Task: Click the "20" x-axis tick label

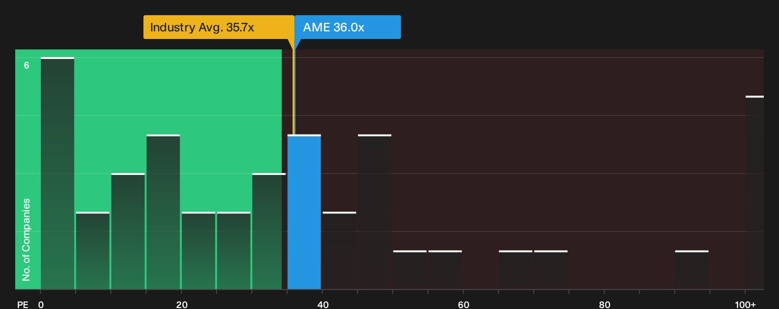Action: pos(182,304)
